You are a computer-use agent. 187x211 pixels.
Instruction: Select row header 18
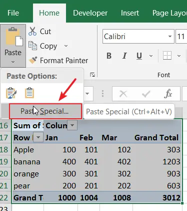coord(5,150)
